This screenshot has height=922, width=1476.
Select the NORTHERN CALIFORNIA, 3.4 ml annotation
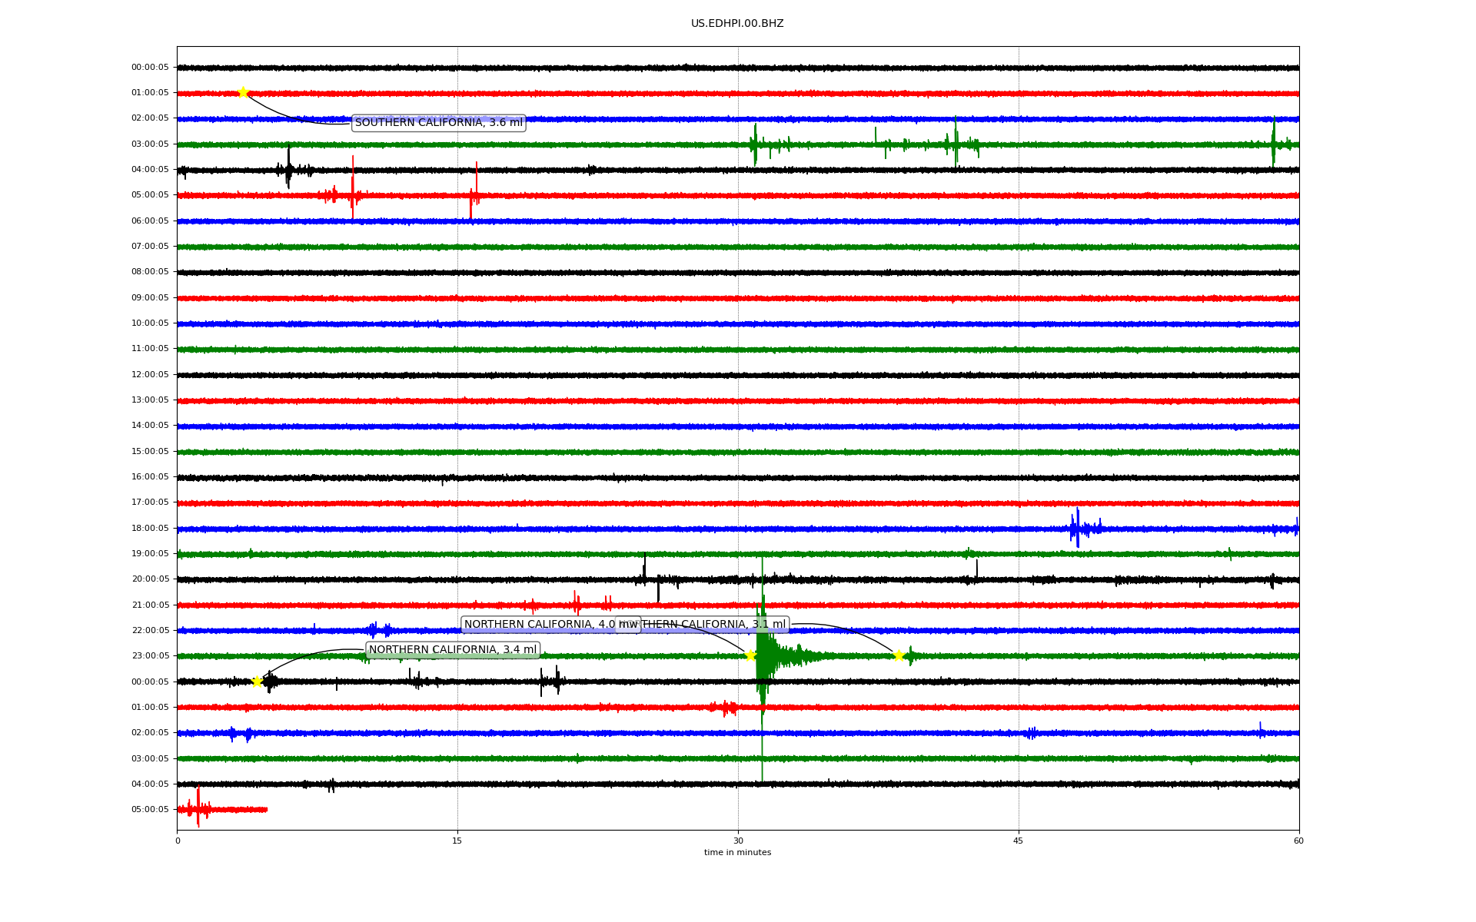452,650
